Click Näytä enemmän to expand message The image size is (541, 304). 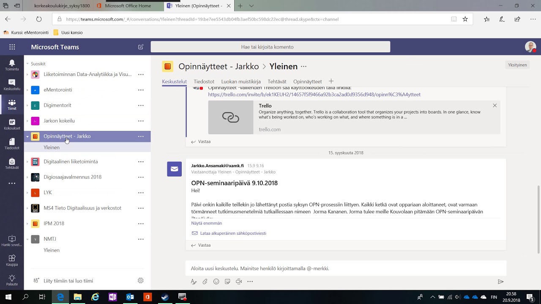point(206,223)
